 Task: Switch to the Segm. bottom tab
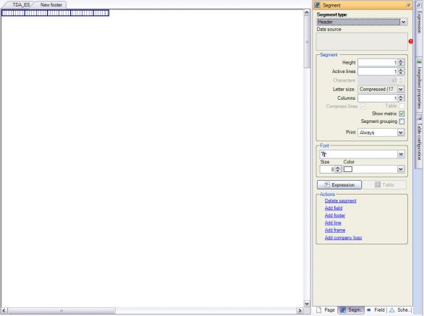[351, 309]
